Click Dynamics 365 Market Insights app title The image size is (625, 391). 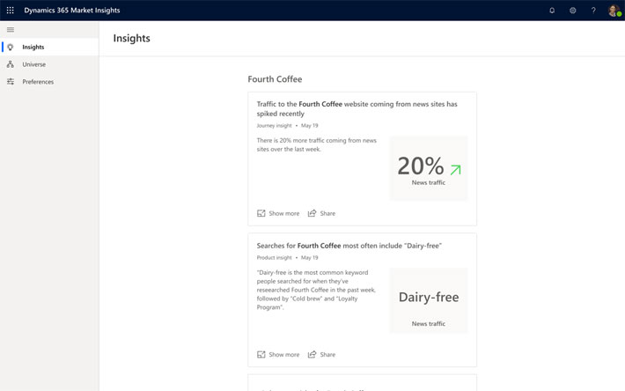(72, 11)
